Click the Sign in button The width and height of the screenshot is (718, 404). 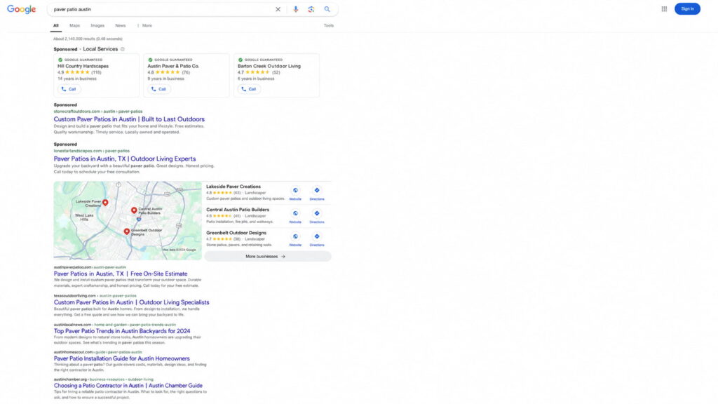(687, 8)
